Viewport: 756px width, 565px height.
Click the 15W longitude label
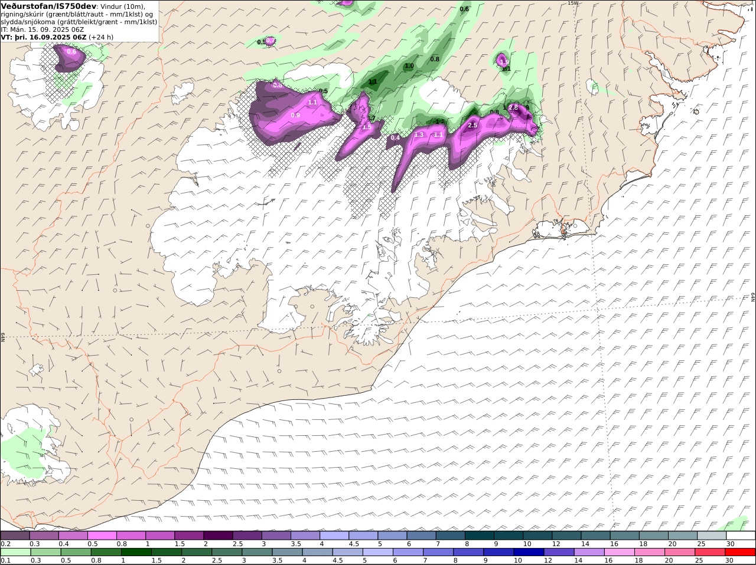click(572, 3)
